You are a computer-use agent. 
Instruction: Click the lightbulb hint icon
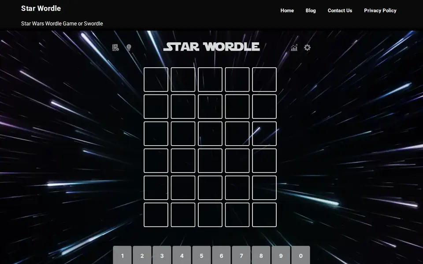[x=129, y=48]
